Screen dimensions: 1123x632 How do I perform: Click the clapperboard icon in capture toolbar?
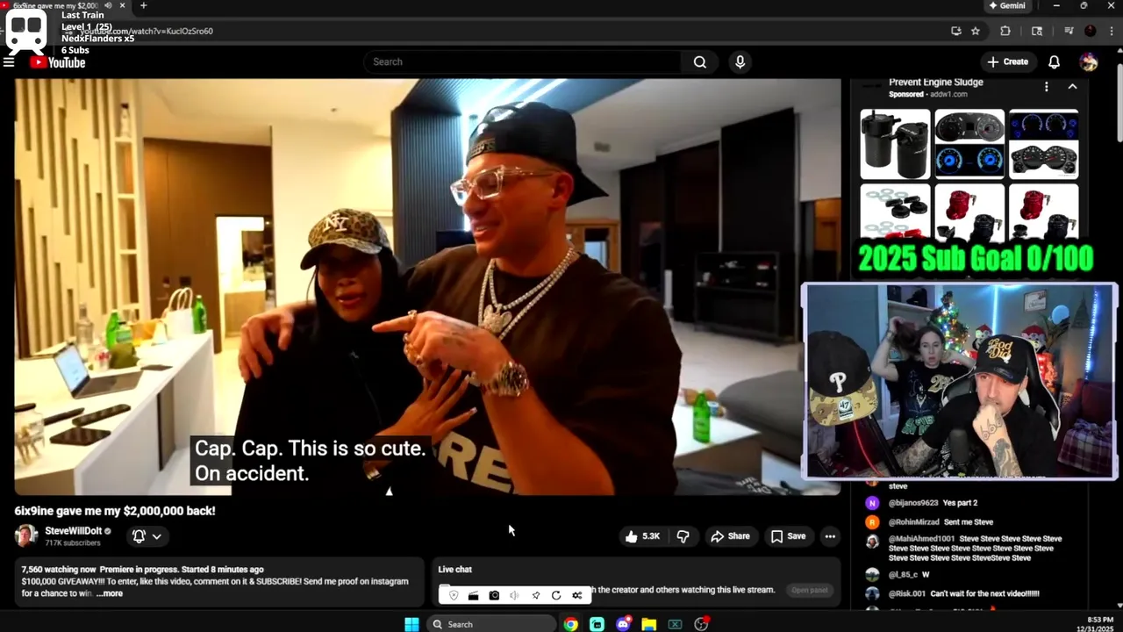[473, 595]
